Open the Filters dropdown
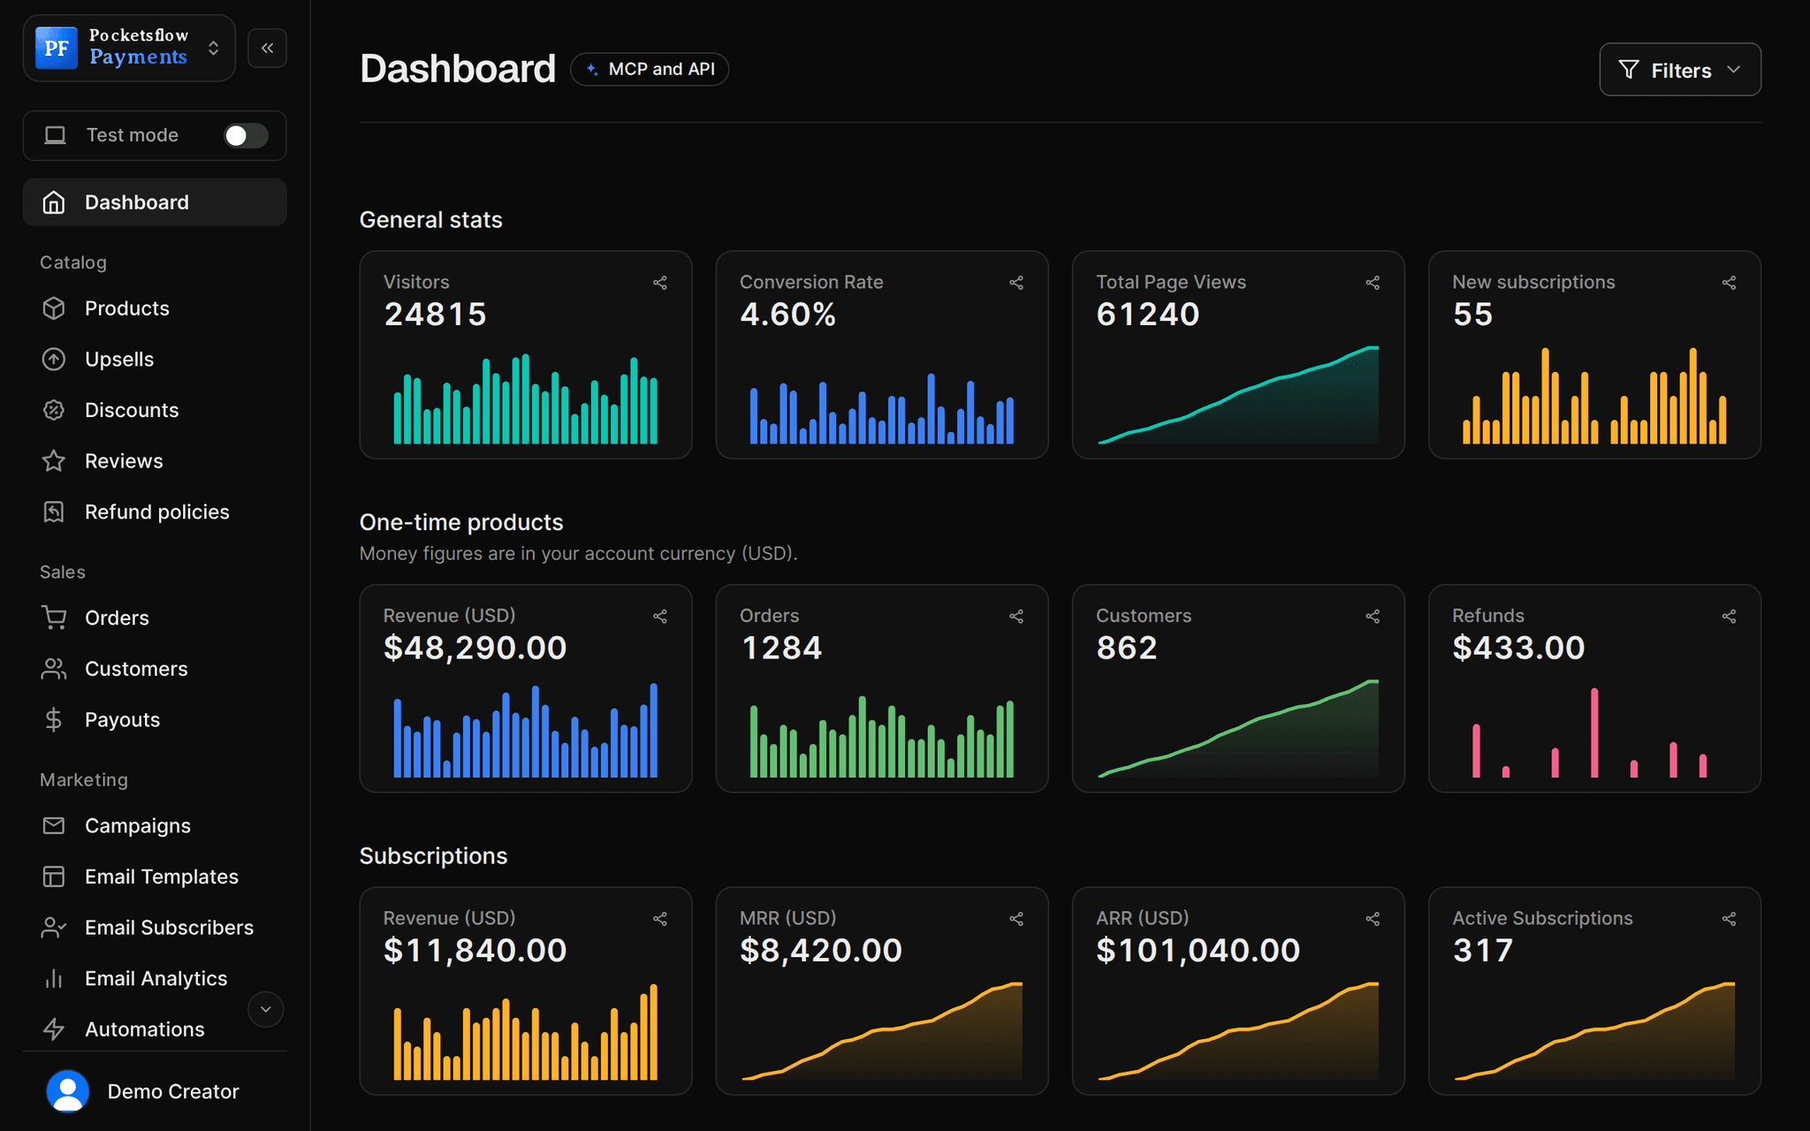Viewport: 1810px width, 1131px height. point(1679,70)
